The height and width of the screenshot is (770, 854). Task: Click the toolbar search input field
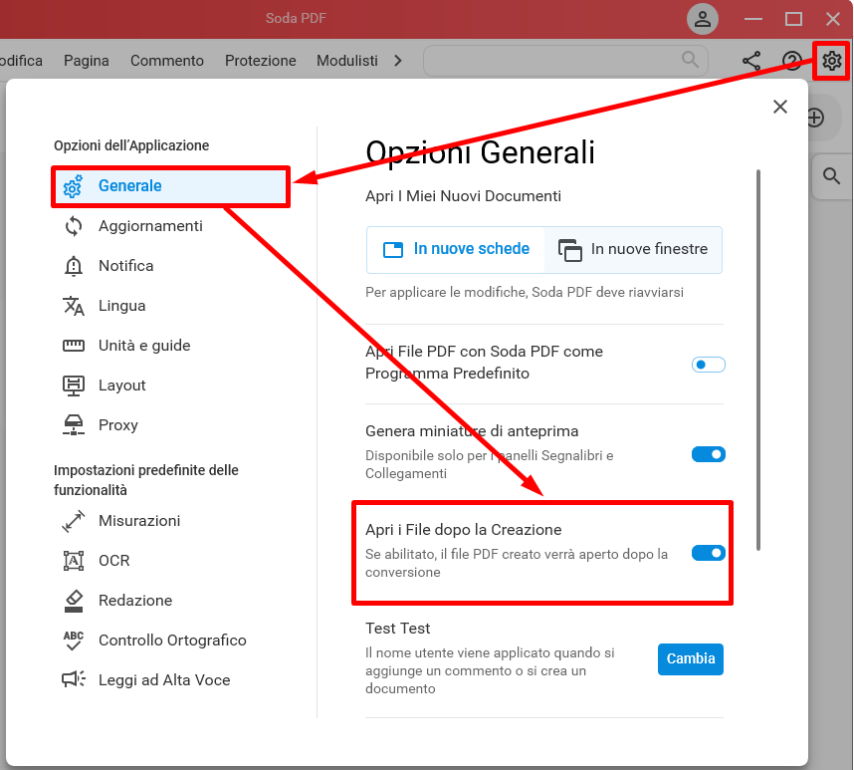[x=565, y=60]
